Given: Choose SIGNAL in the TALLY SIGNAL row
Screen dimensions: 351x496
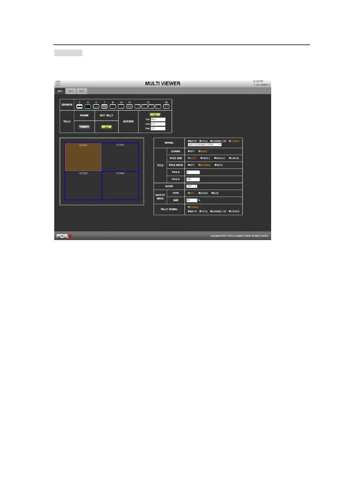Looking at the screenshot, I should [194, 207].
